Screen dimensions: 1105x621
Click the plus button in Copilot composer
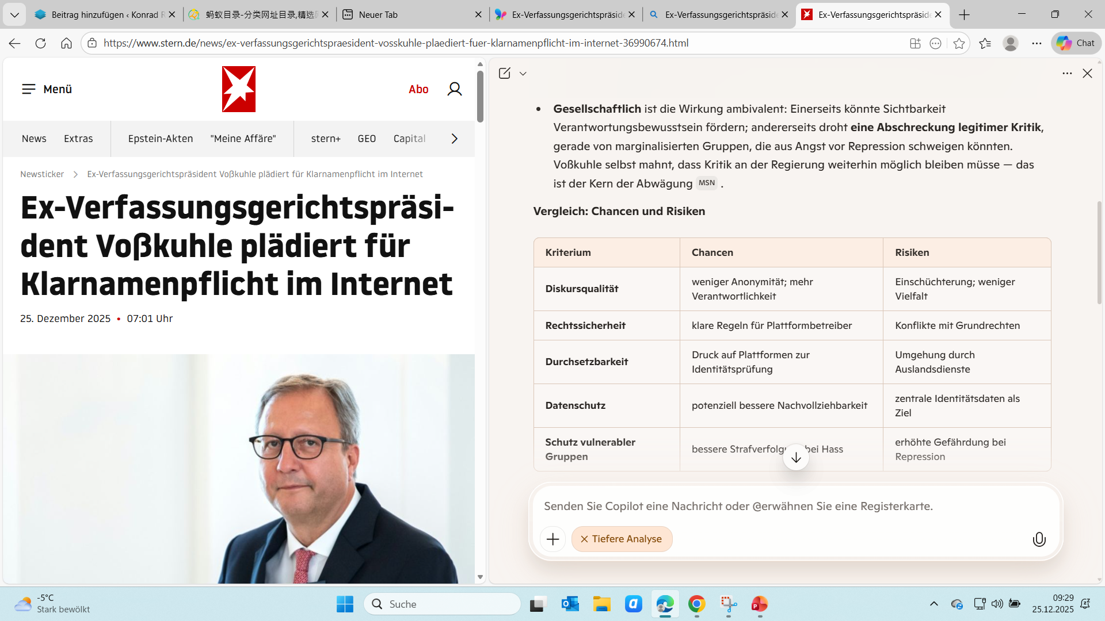tap(552, 539)
